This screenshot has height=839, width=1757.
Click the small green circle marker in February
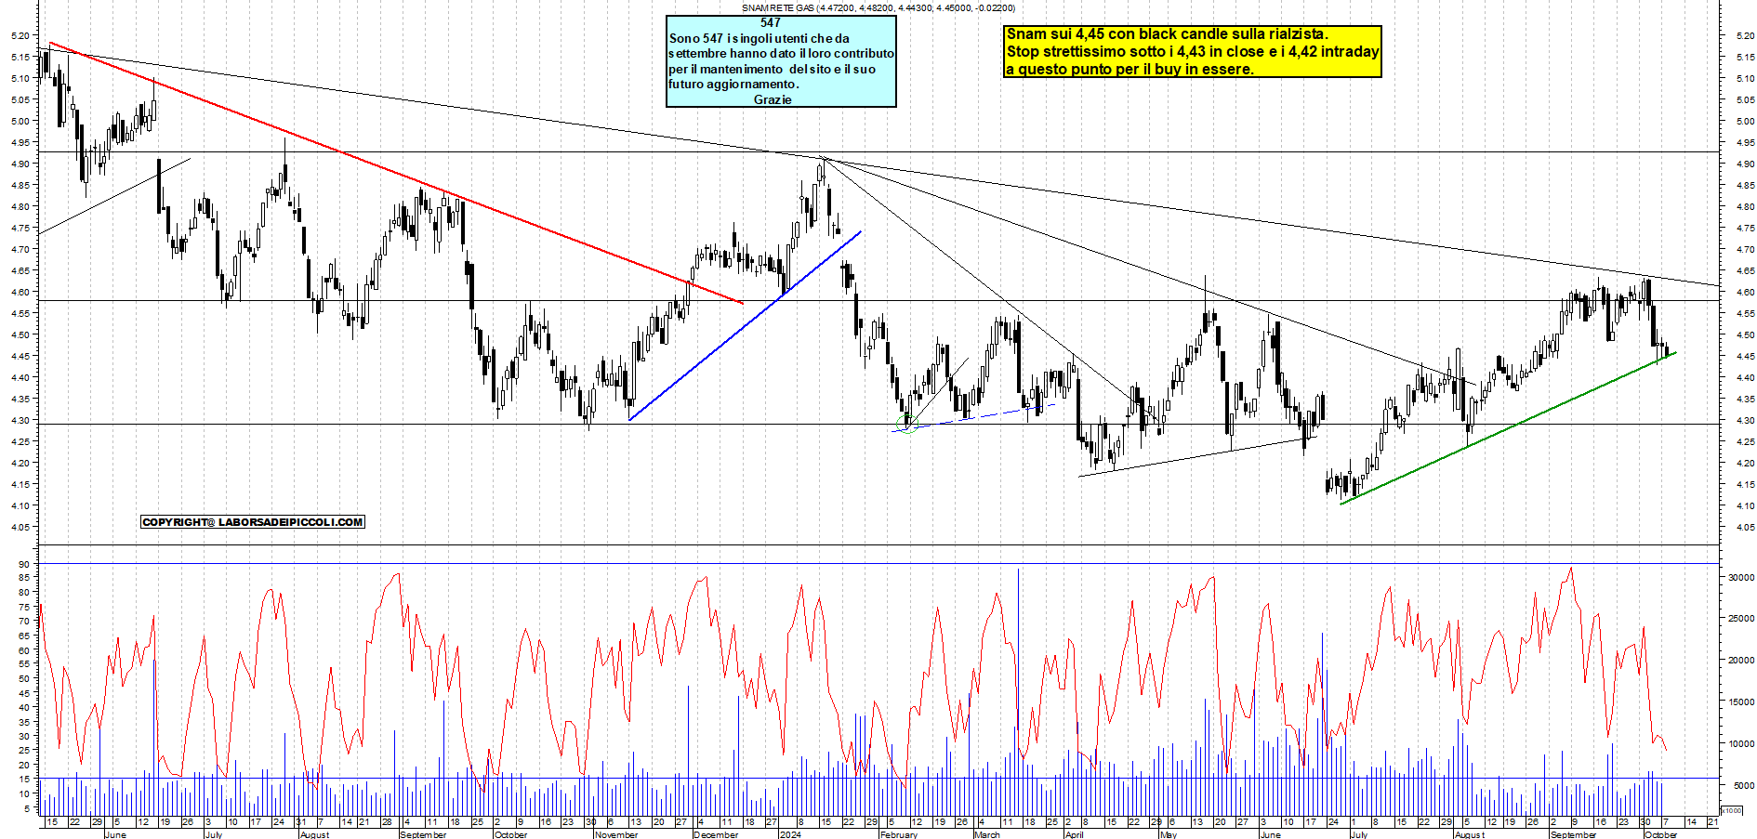(907, 426)
